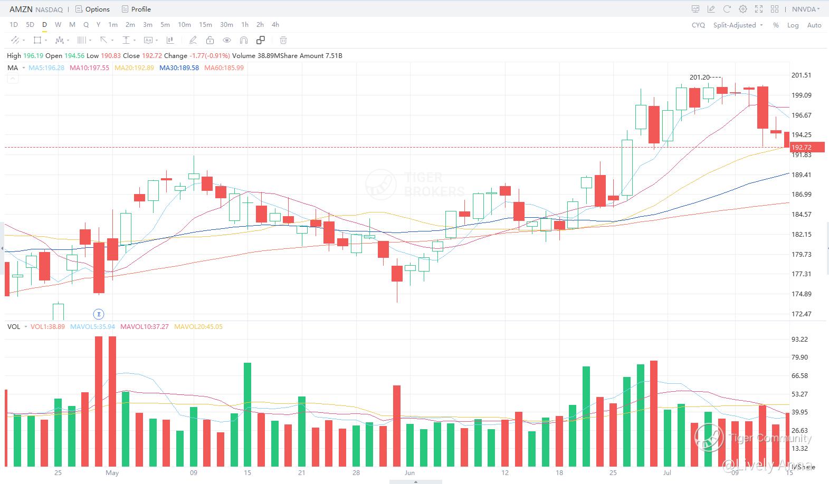Click the MA10:197.55 indicator label
This screenshot has width=829, height=484.
pyautogui.click(x=89, y=67)
